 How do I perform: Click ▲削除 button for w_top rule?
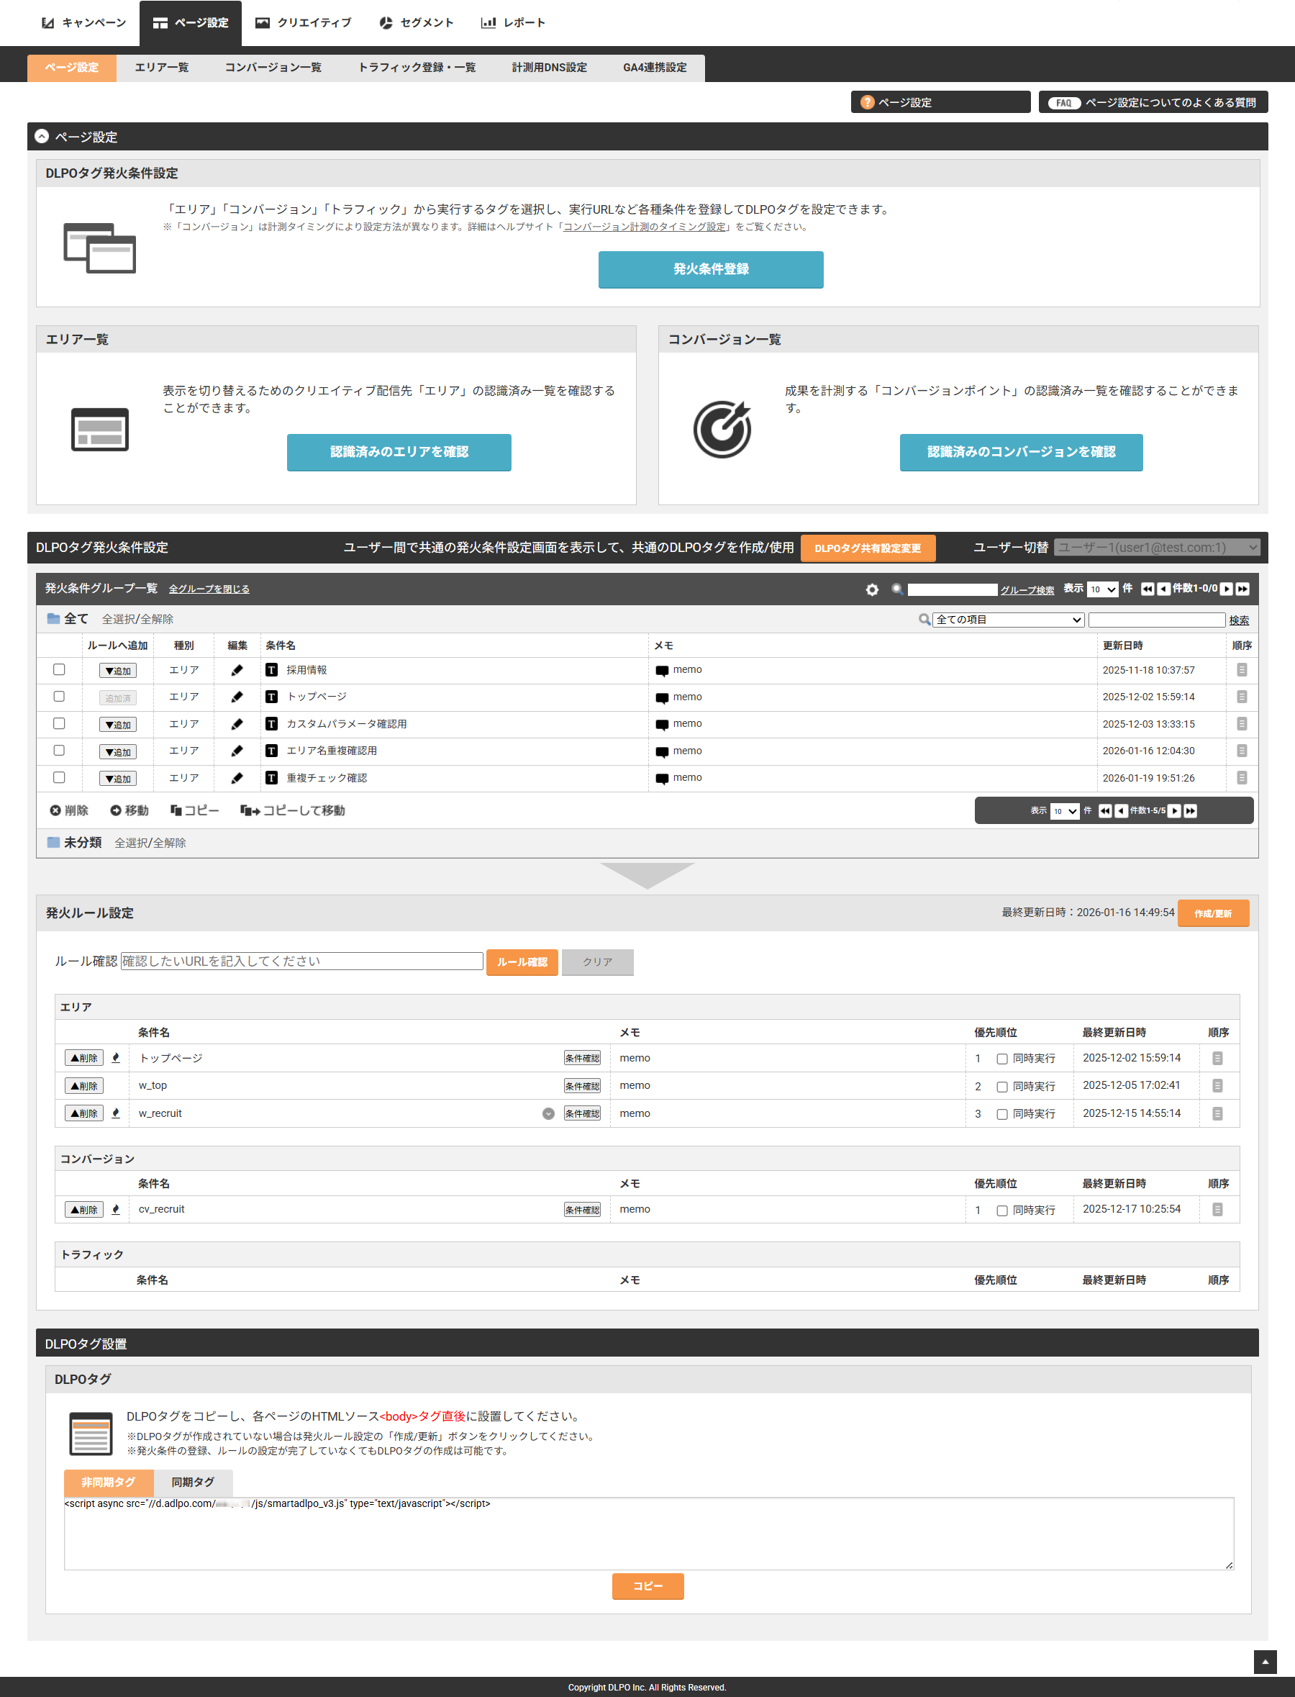click(84, 1087)
